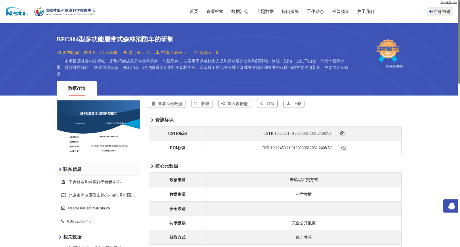
Task: Click the 完全公开数据 badge
Action: click(x=388, y=51)
